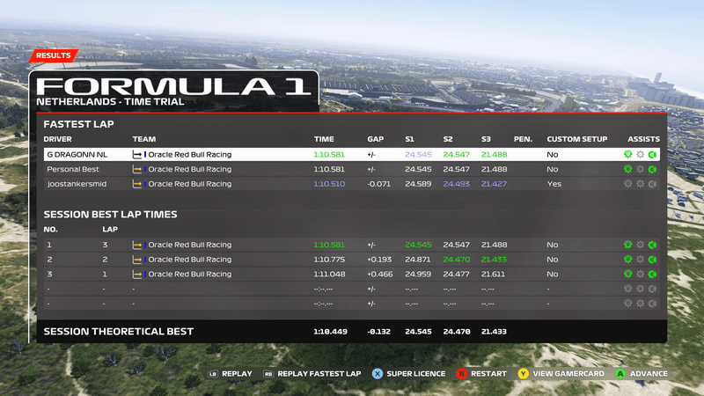
Task: Click the 1:11.048 session lap time
Action: [329, 274]
